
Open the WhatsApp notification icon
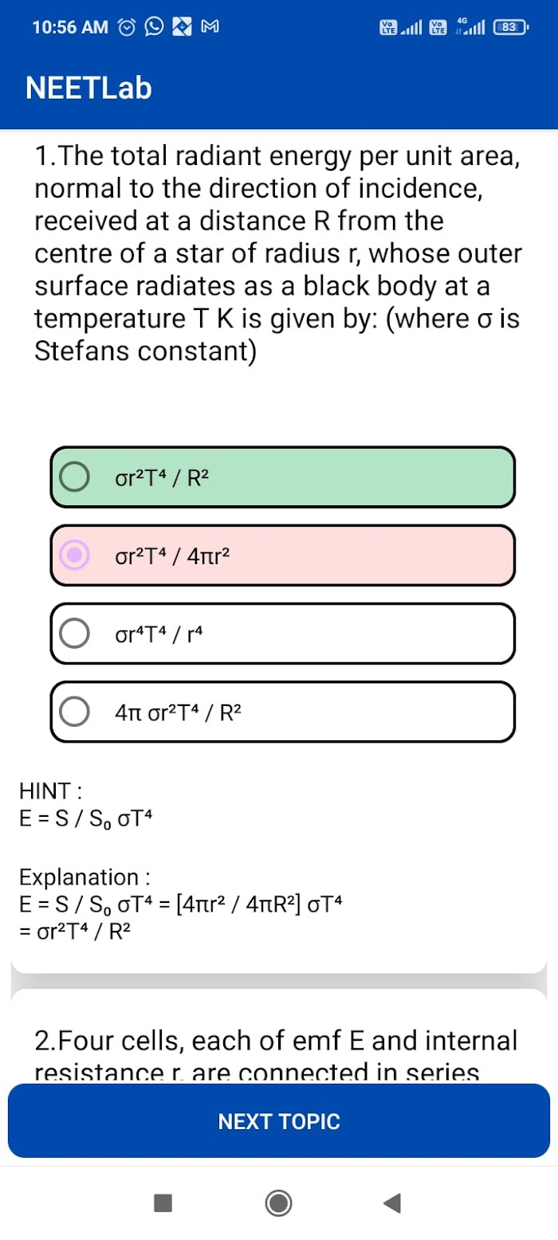point(154,27)
